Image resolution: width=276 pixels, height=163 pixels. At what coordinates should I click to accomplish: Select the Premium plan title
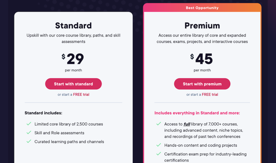tap(202, 26)
